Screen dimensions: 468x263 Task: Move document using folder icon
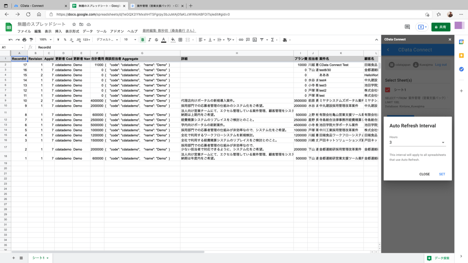pyautogui.click(x=81, y=24)
